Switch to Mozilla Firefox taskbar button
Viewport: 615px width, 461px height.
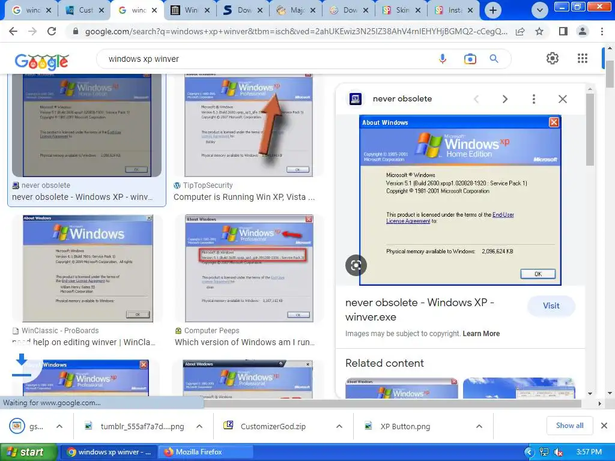coord(205,452)
